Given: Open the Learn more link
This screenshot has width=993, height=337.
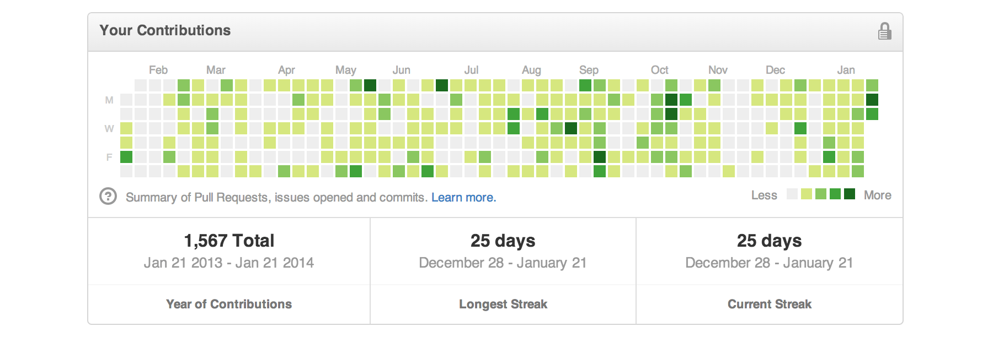Looking at the screenshot, I should 463,197.
